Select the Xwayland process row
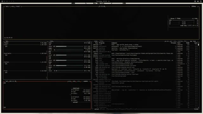 [145, 69]
